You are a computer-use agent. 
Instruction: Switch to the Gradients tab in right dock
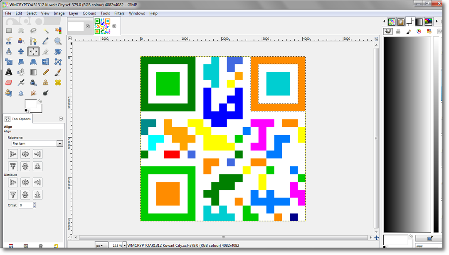click(419, 22)
